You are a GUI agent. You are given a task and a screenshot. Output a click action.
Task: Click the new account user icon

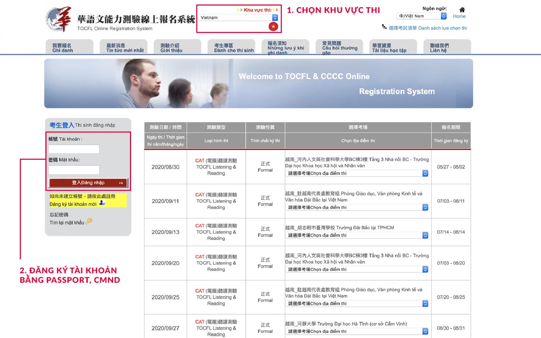click(x=102, y=203)
